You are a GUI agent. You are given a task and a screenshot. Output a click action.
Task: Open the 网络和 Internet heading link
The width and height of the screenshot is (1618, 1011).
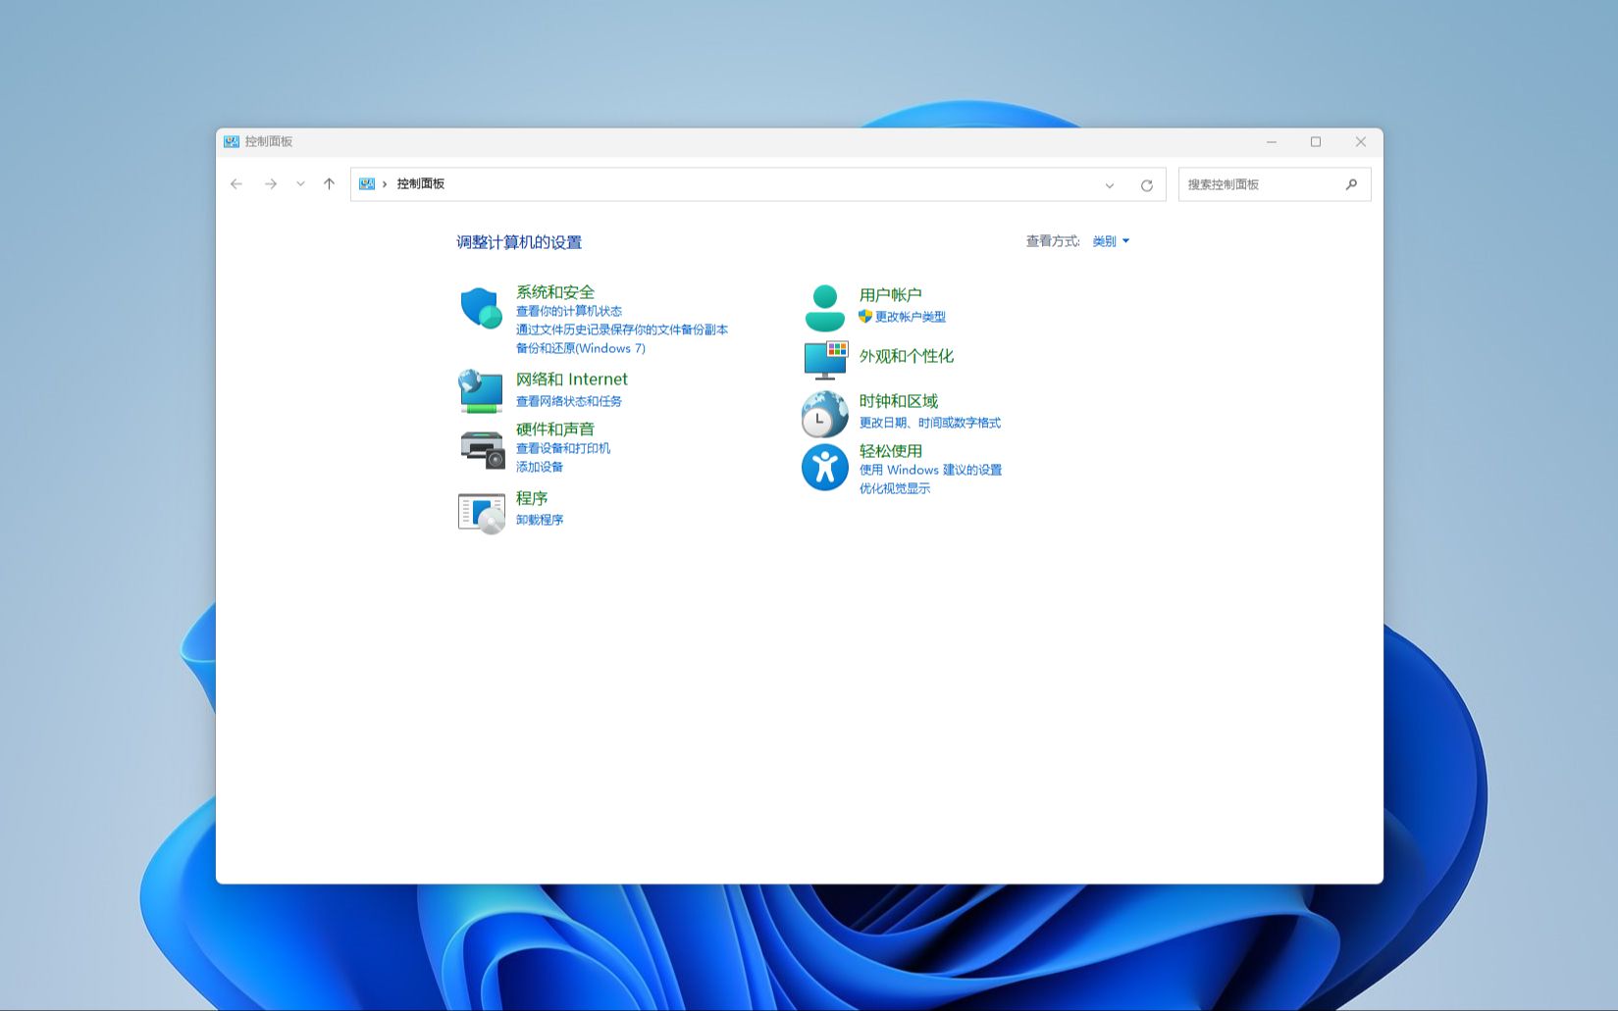click(572, 379)
